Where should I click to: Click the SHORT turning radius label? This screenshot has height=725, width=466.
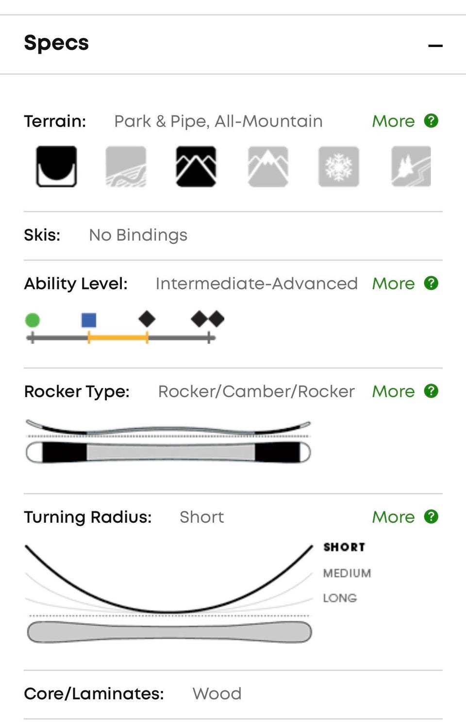click(344, 547)
